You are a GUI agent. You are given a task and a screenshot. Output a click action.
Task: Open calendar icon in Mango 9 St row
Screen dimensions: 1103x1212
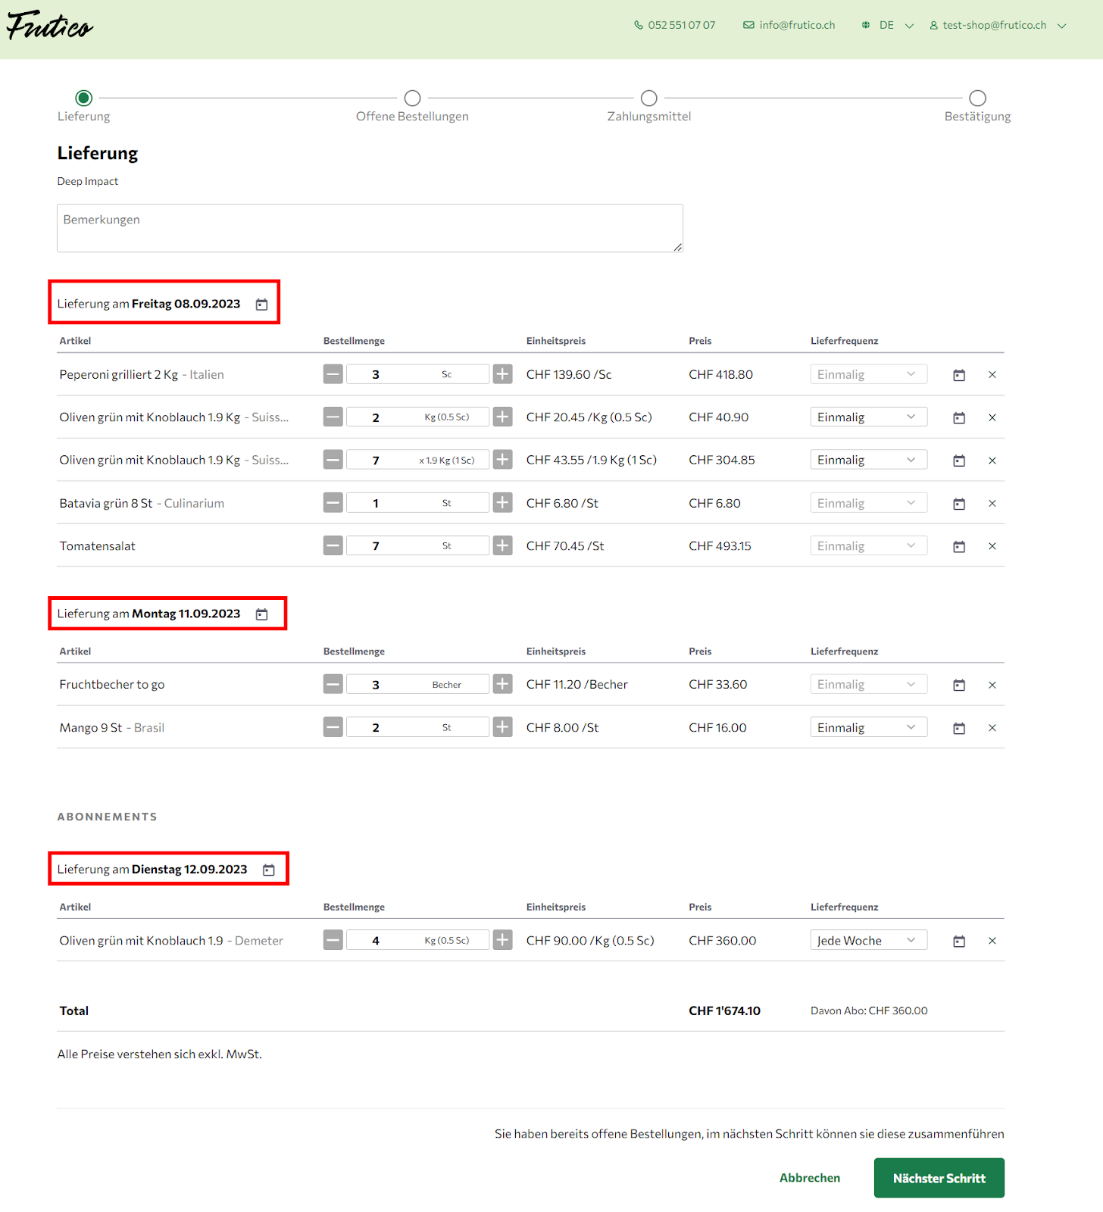(x=959, y=728)
